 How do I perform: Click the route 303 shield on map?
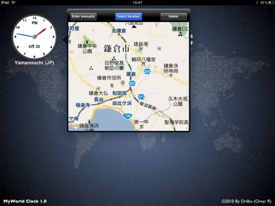pos(132,83)
